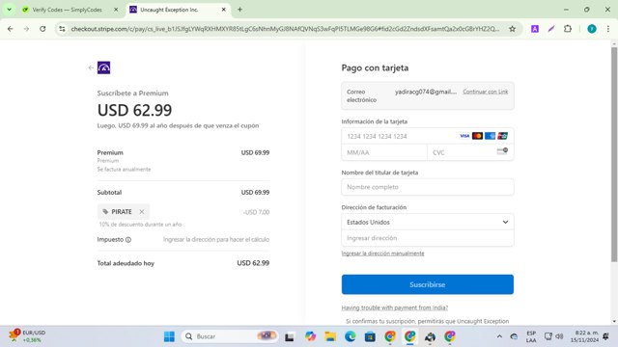618x347 pixels.
Task: Click Continuar con Link
Action: tap(485, 92)
